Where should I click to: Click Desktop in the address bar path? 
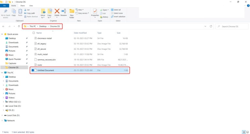[43, 26]
